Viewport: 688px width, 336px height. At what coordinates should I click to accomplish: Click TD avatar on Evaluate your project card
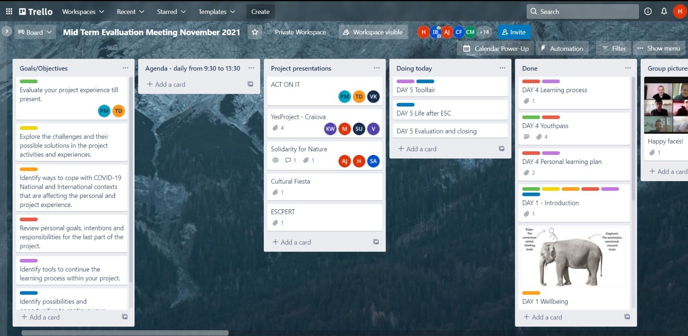coord(119,111)
